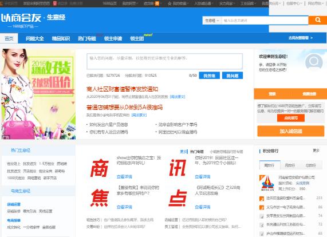Image resolution: width=327 pixels, height=237 pixels.
Task: Click the 店铺装修 sub-link
Action: coord(14,211)
